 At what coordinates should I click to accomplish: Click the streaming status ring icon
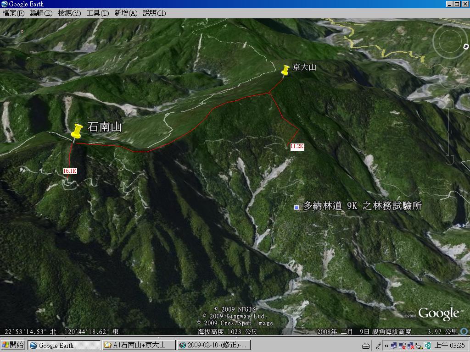click(464, 331)
